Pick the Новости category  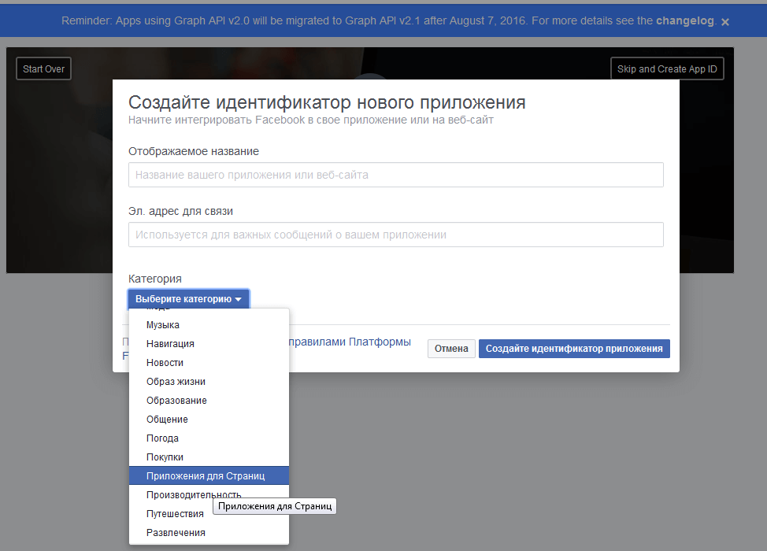pos(209,363)
